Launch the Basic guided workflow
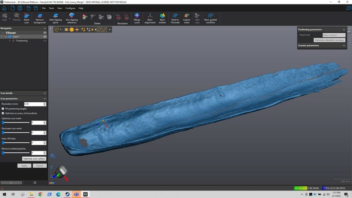 pos(210,18)
